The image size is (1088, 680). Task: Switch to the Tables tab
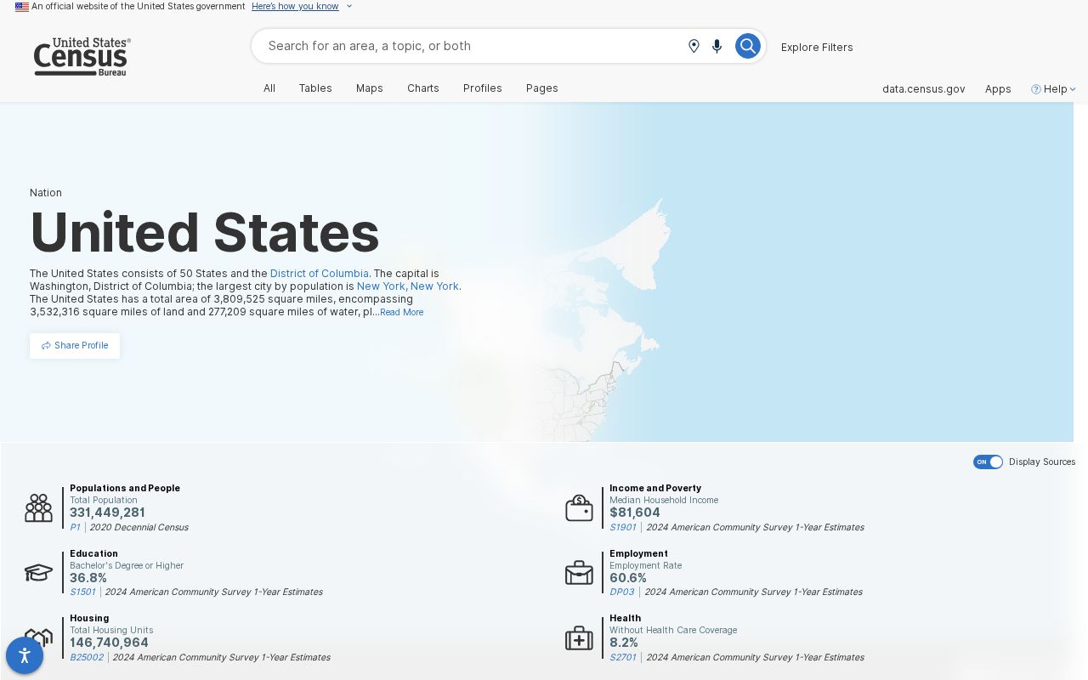click(315, 88)
